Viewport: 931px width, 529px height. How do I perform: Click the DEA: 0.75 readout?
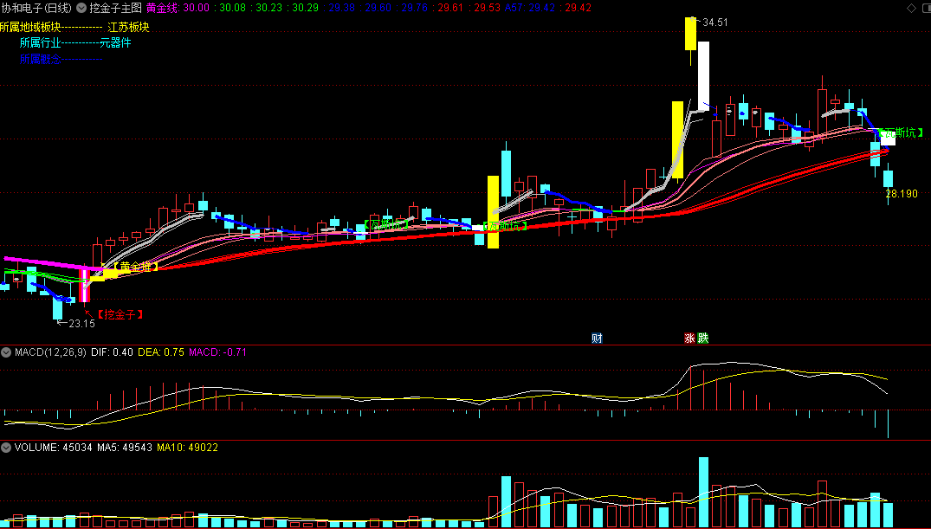161,352
